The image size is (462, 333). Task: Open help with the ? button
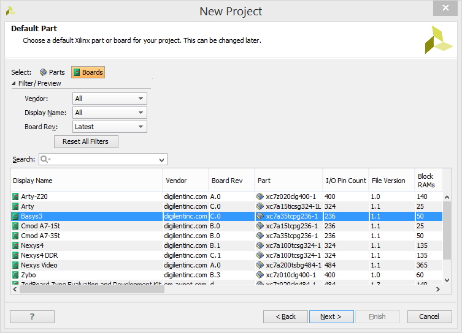tap(32, 317)
